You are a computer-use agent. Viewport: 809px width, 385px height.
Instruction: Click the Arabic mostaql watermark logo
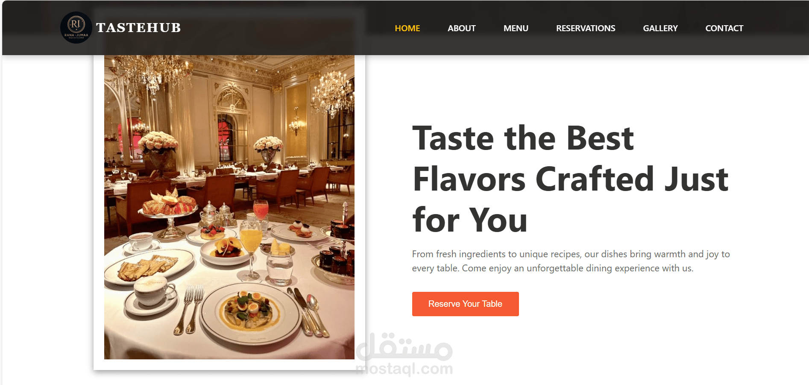404,346
